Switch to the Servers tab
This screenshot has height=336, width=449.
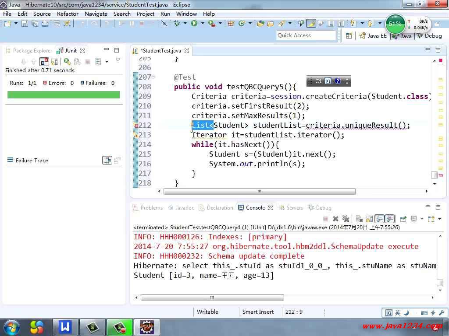[291, 208]
